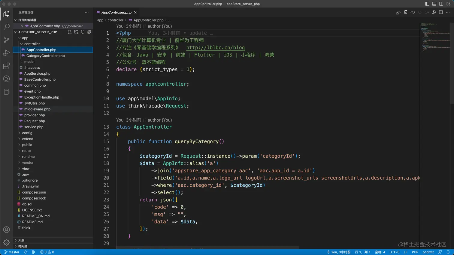Open the Explorer view in activity bar
Image resolution: width=454 pixels, height=255 pixels.
click(x=6, y=14)
